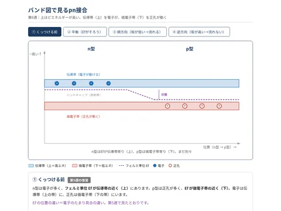Image resolution: width=281 pixels, height=211 pixels.
Task: Click the dashed フェルミ準位 Ef legend entry
Action: point(134,166)
